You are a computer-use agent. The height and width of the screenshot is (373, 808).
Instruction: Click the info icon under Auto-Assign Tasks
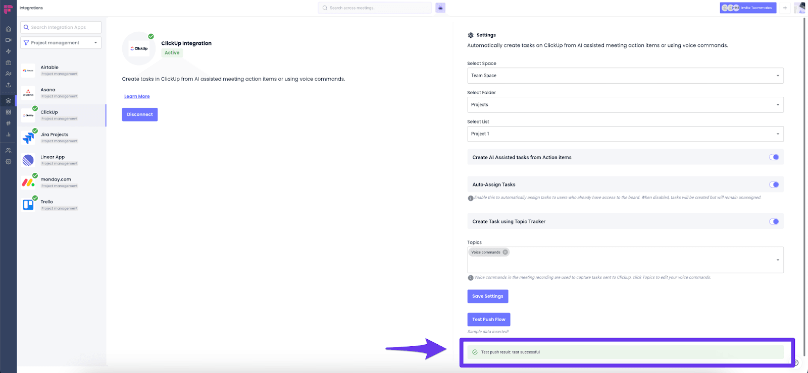tap(471, 198)
